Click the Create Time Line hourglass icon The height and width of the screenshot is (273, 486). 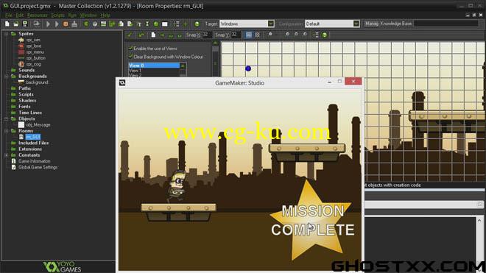(x=147, y=24)
